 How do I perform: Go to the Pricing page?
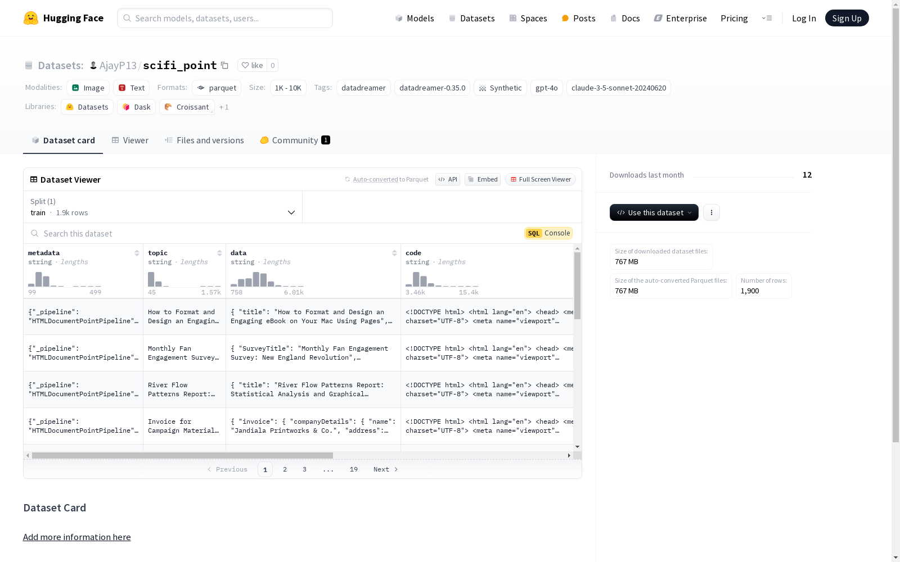click(x=734, y=18)
